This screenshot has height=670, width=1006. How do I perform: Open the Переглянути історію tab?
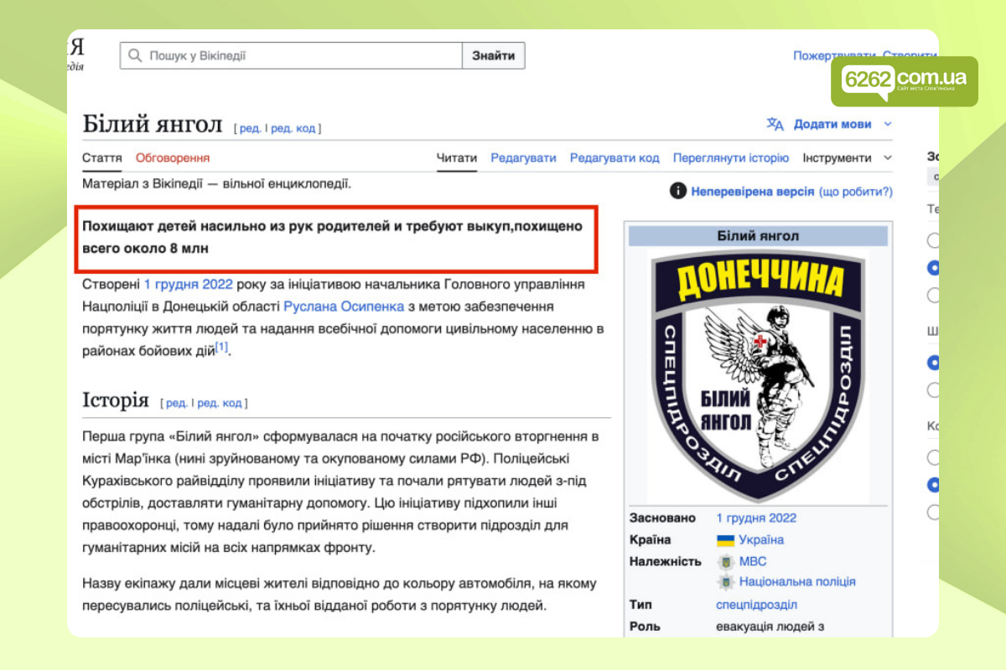[731, 157]
